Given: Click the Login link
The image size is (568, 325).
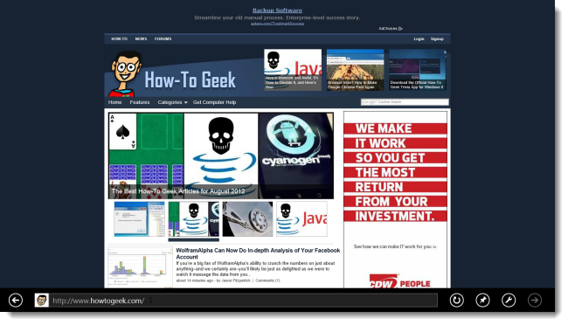Looking at the screenshot, I should coord(419,38).
